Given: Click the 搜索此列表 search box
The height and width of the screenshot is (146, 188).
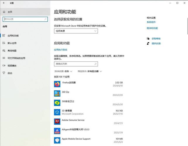Looking at the screenshot, I should 76,64.
